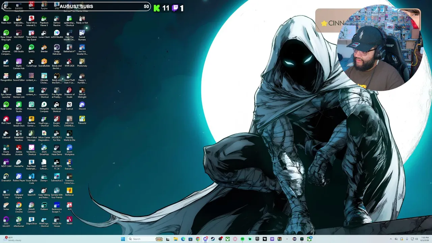Open the Visual Studio Code desktop shortcut
Screen dimensions: 432x243
pyautogui.click(x=31, y=179)
